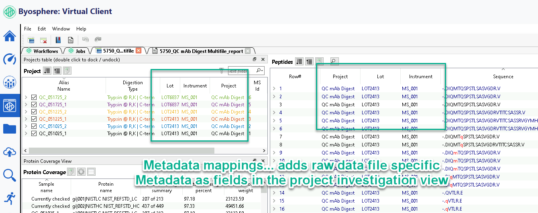Sort Project table by Digestion Type header
Screen dimensions: 538x213
click(133, 86)
